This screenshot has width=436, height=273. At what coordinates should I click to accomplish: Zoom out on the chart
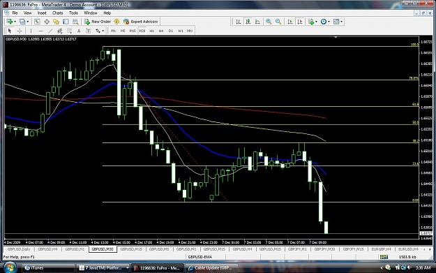pos(278,22)
